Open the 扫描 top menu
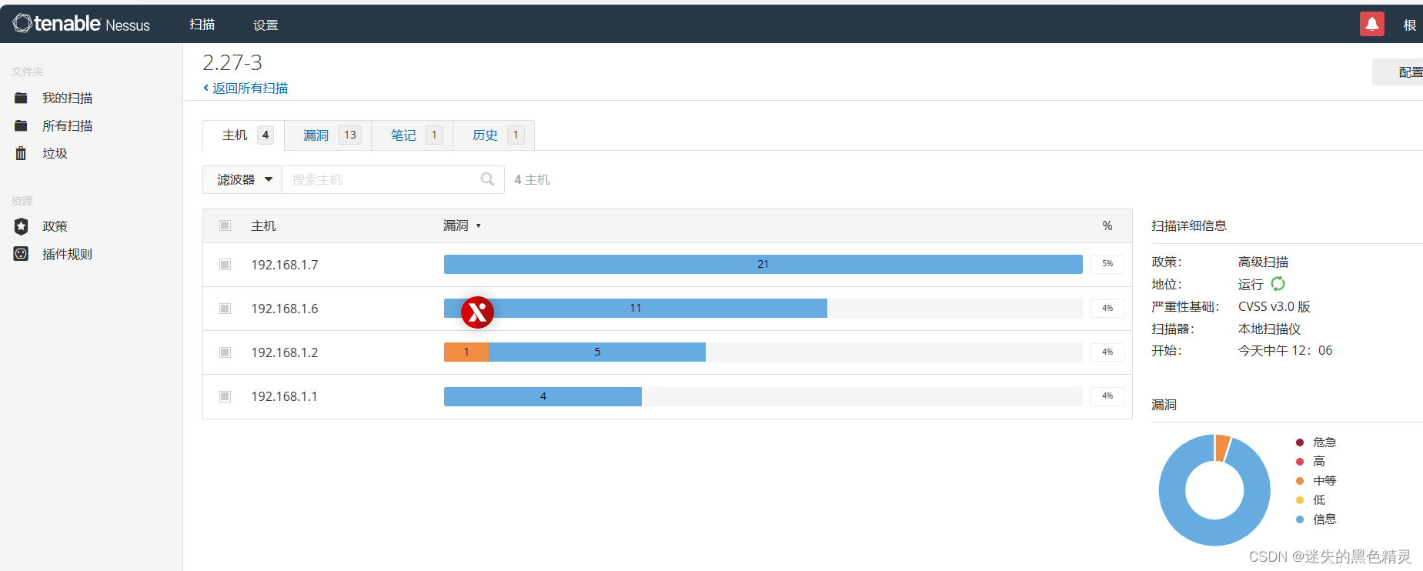Viewport: 1423px width, 571px height. 202,25
